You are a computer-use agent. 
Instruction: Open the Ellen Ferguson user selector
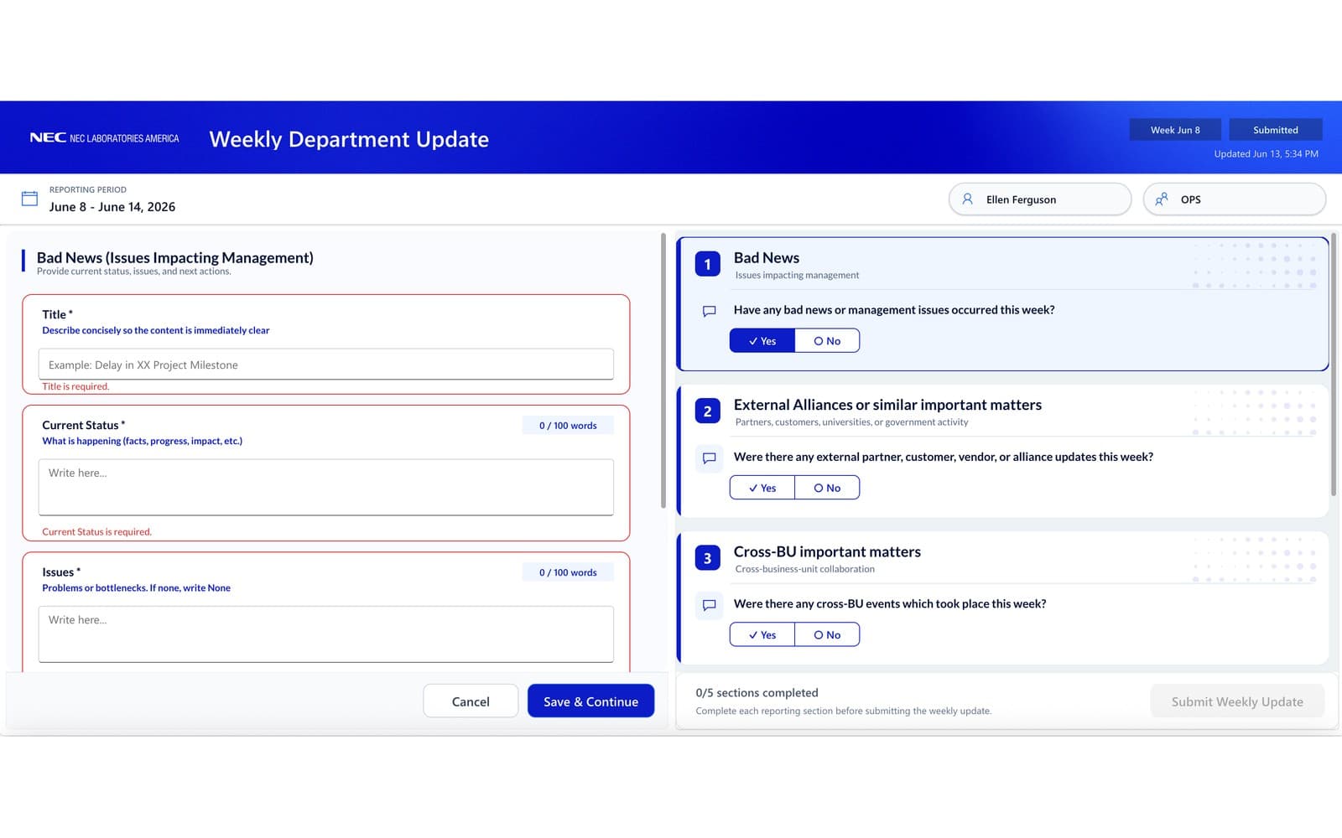coord(1040,199)
